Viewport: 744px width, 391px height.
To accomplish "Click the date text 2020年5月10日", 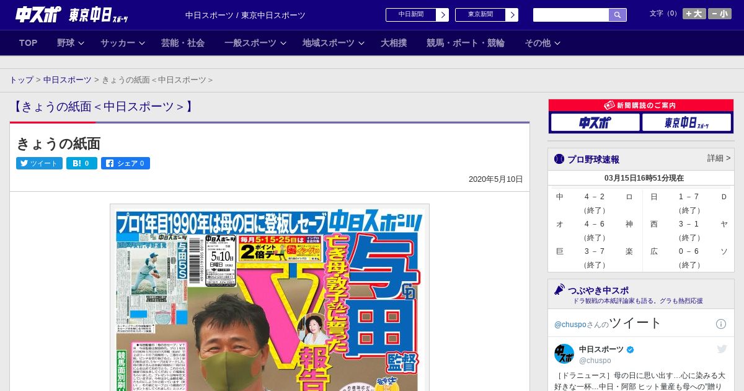I will (495, 179).
